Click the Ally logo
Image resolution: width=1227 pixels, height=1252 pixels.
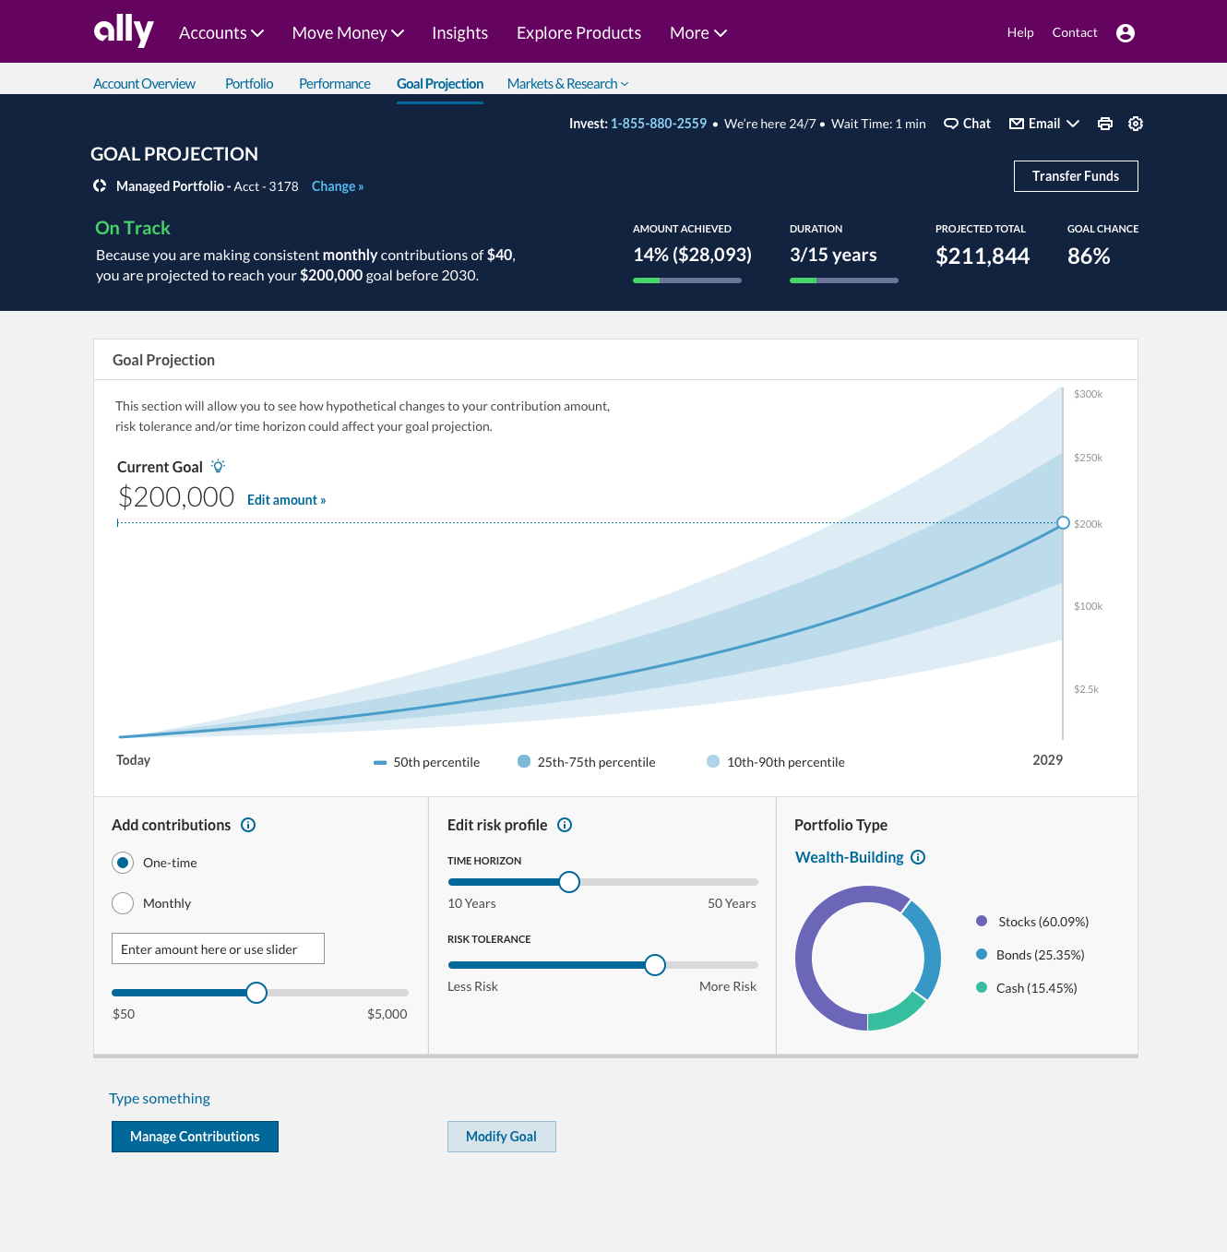124,30
